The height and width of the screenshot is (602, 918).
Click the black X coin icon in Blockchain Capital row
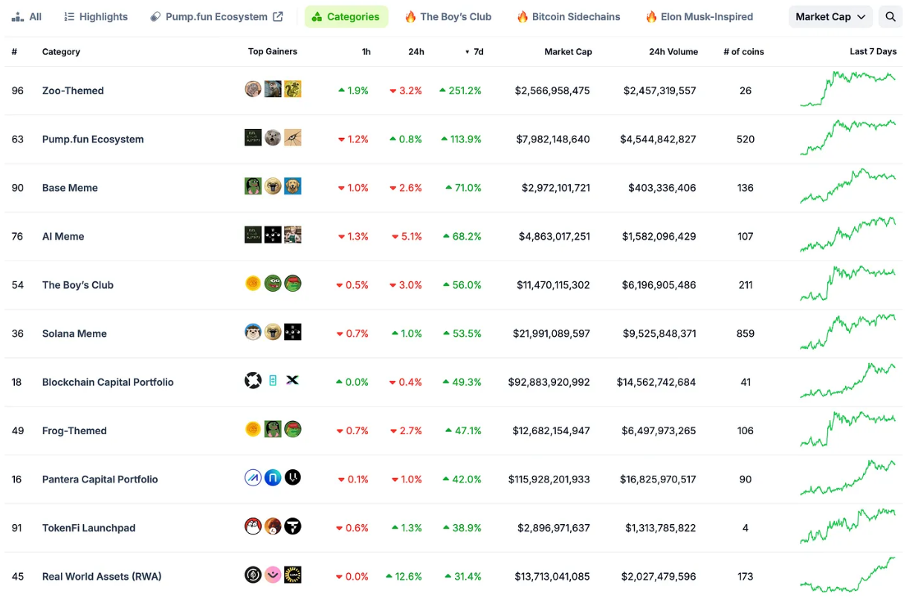292,381
